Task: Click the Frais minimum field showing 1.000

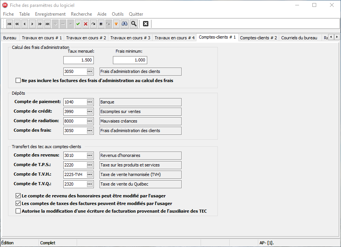Action: (x=130, y=60)
